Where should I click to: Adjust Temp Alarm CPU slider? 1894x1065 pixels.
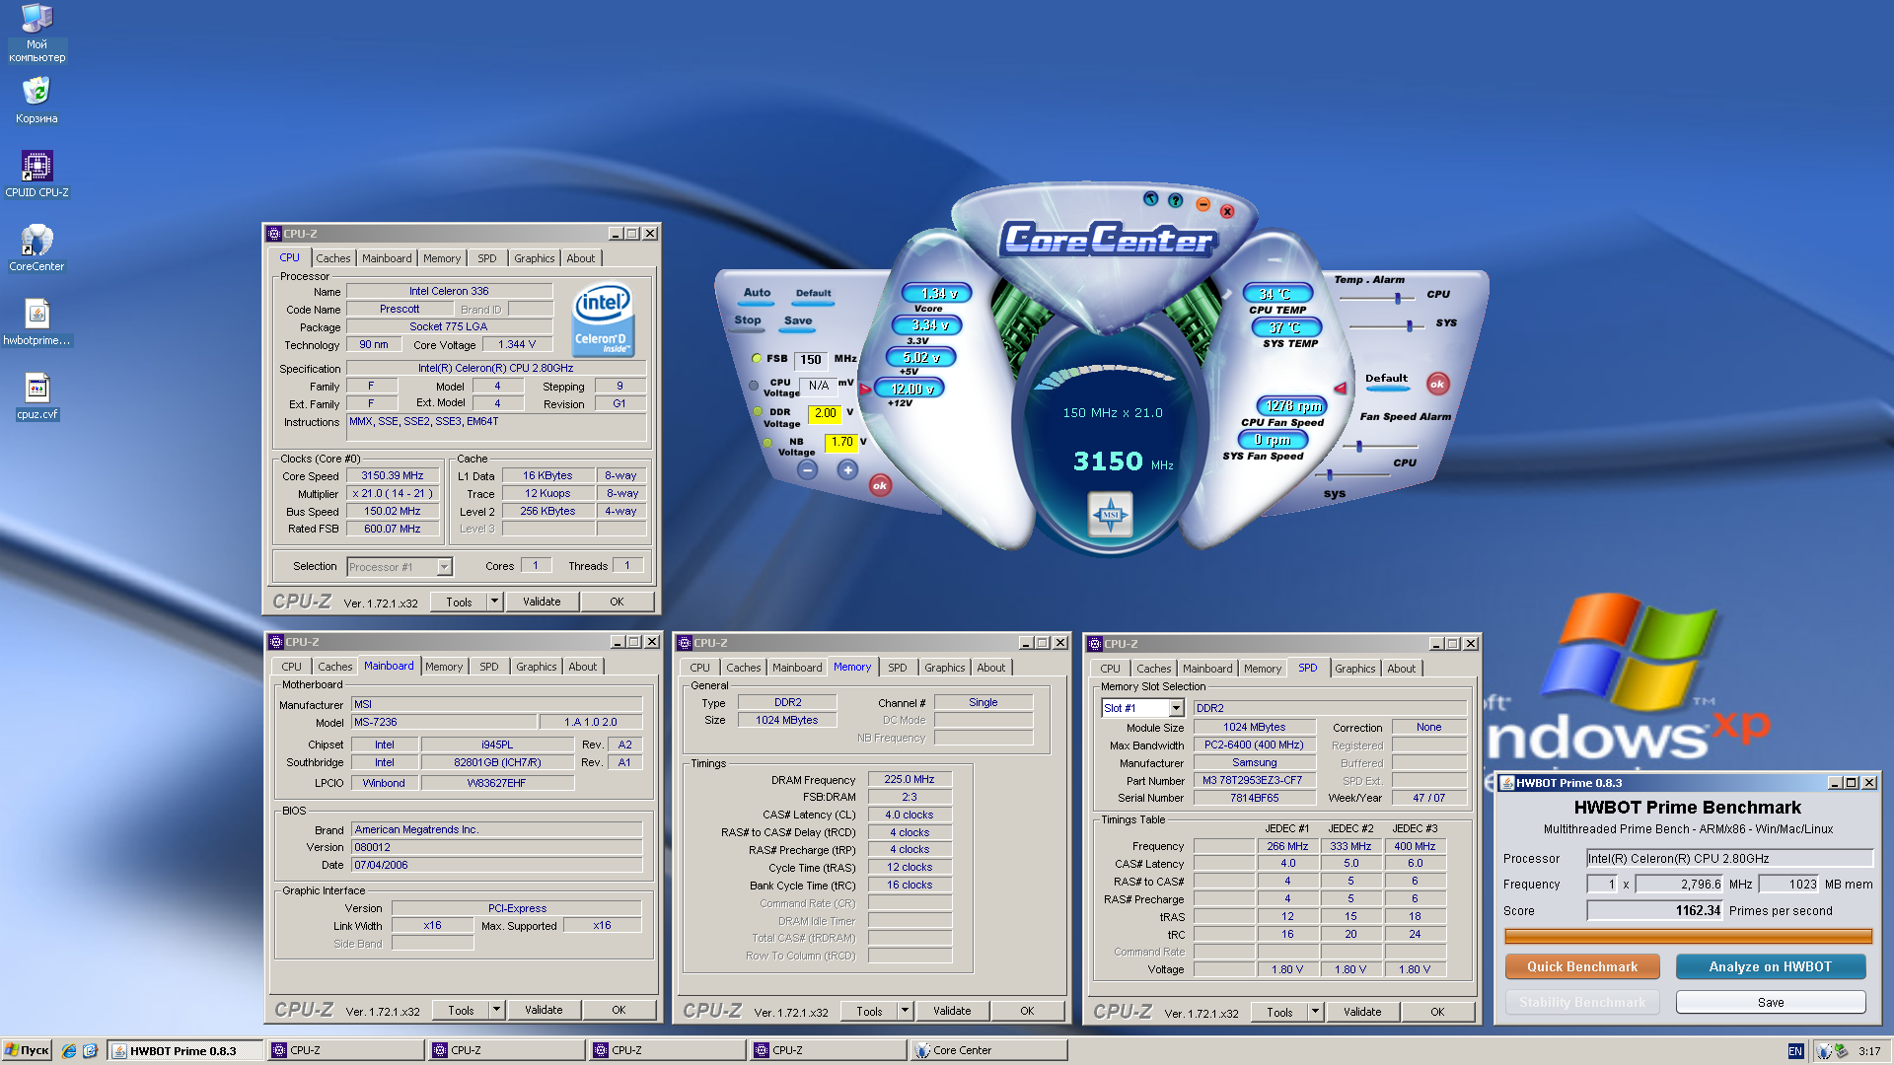tap(1398, 297)
